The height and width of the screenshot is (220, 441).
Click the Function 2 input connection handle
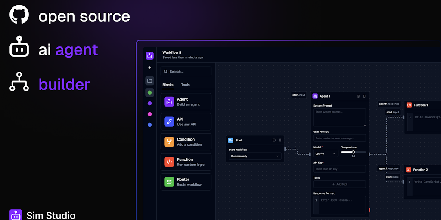403,182
